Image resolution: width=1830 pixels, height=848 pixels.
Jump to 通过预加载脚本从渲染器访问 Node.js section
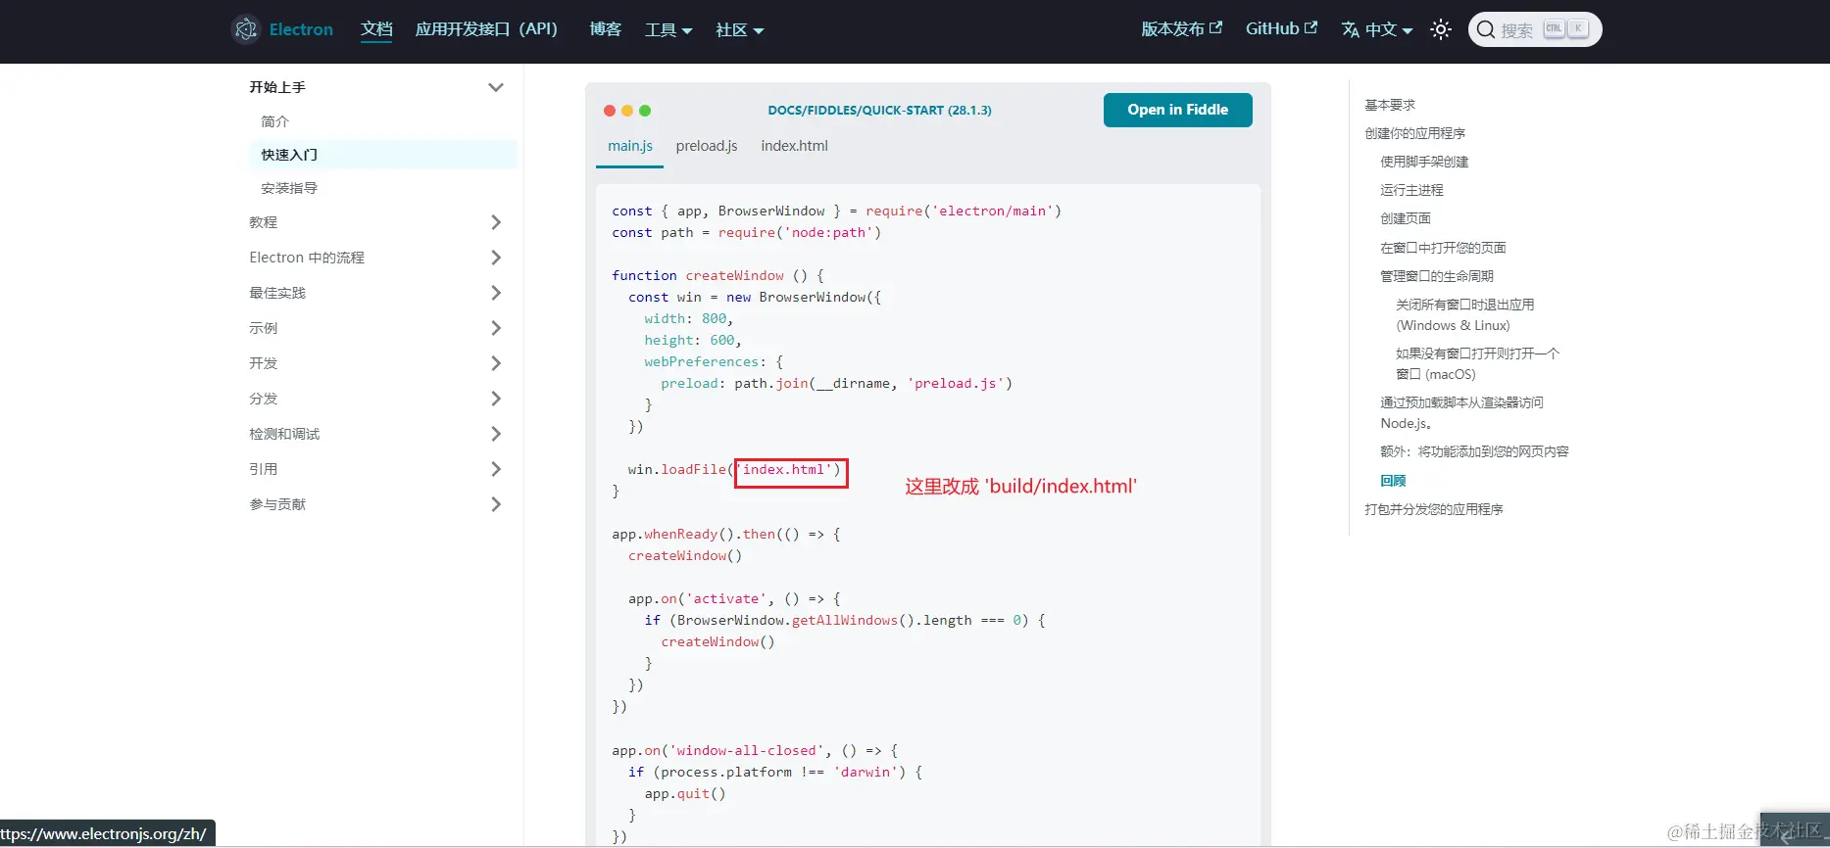tap(1461, 413)
